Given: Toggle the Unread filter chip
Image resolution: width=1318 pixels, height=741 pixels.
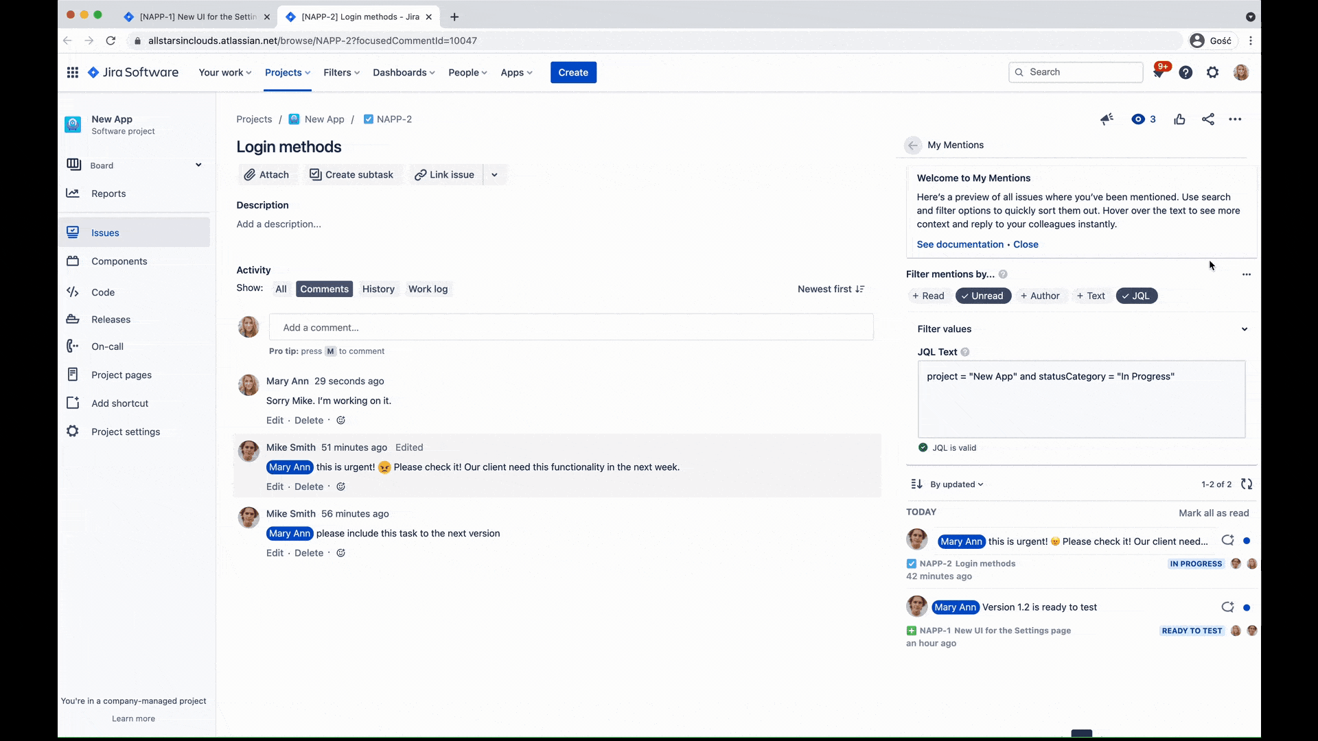Looking at the screenshot, I should point(983,296).
